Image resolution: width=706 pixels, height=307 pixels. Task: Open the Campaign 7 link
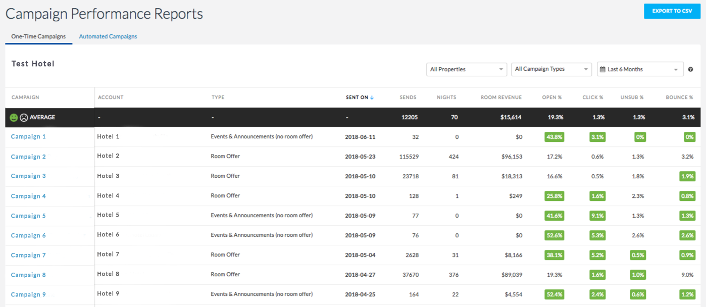[28, 255]
